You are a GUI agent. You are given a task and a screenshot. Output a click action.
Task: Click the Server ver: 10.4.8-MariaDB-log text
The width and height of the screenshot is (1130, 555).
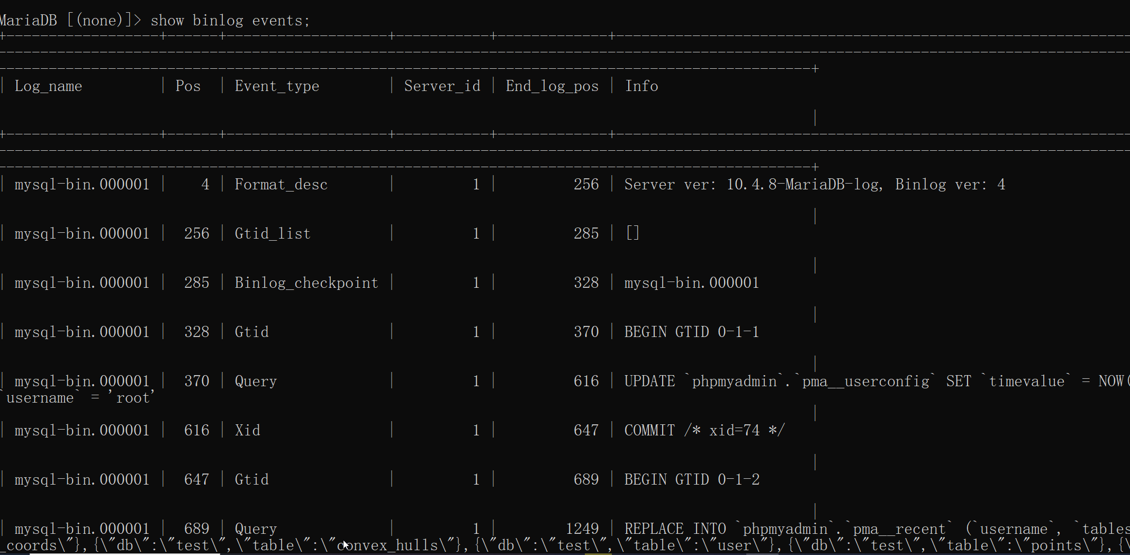point(815,184)
